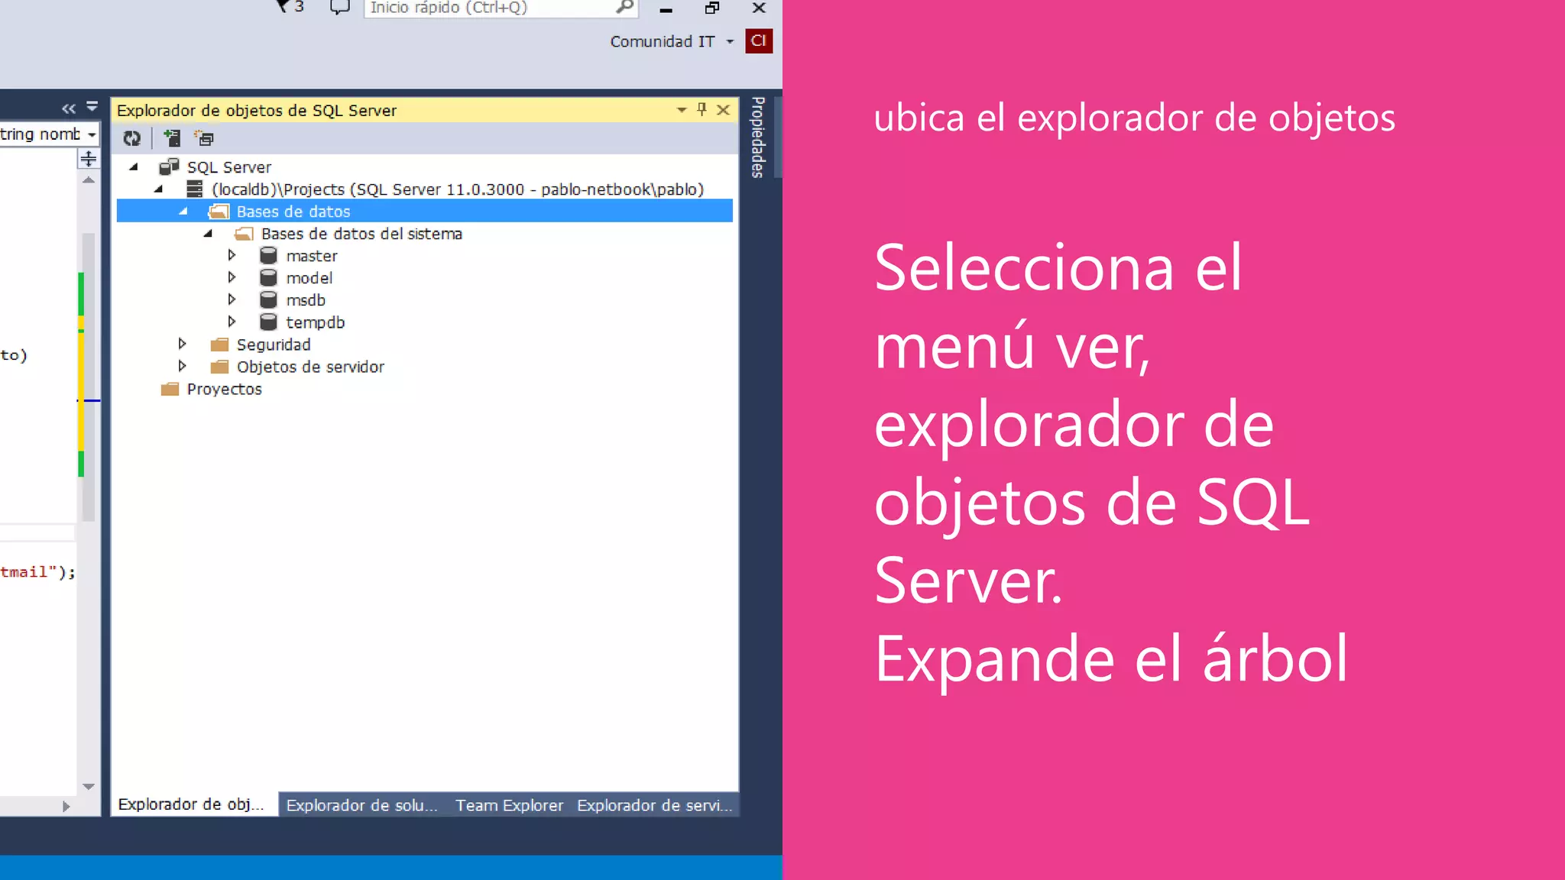Expand the msdb database node
Viewport: 1565px width, 880px height.
point(232,299)
